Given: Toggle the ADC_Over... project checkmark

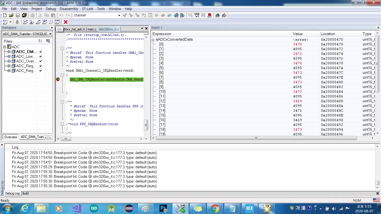Looking at the screenshot, I should pos(40,61).
